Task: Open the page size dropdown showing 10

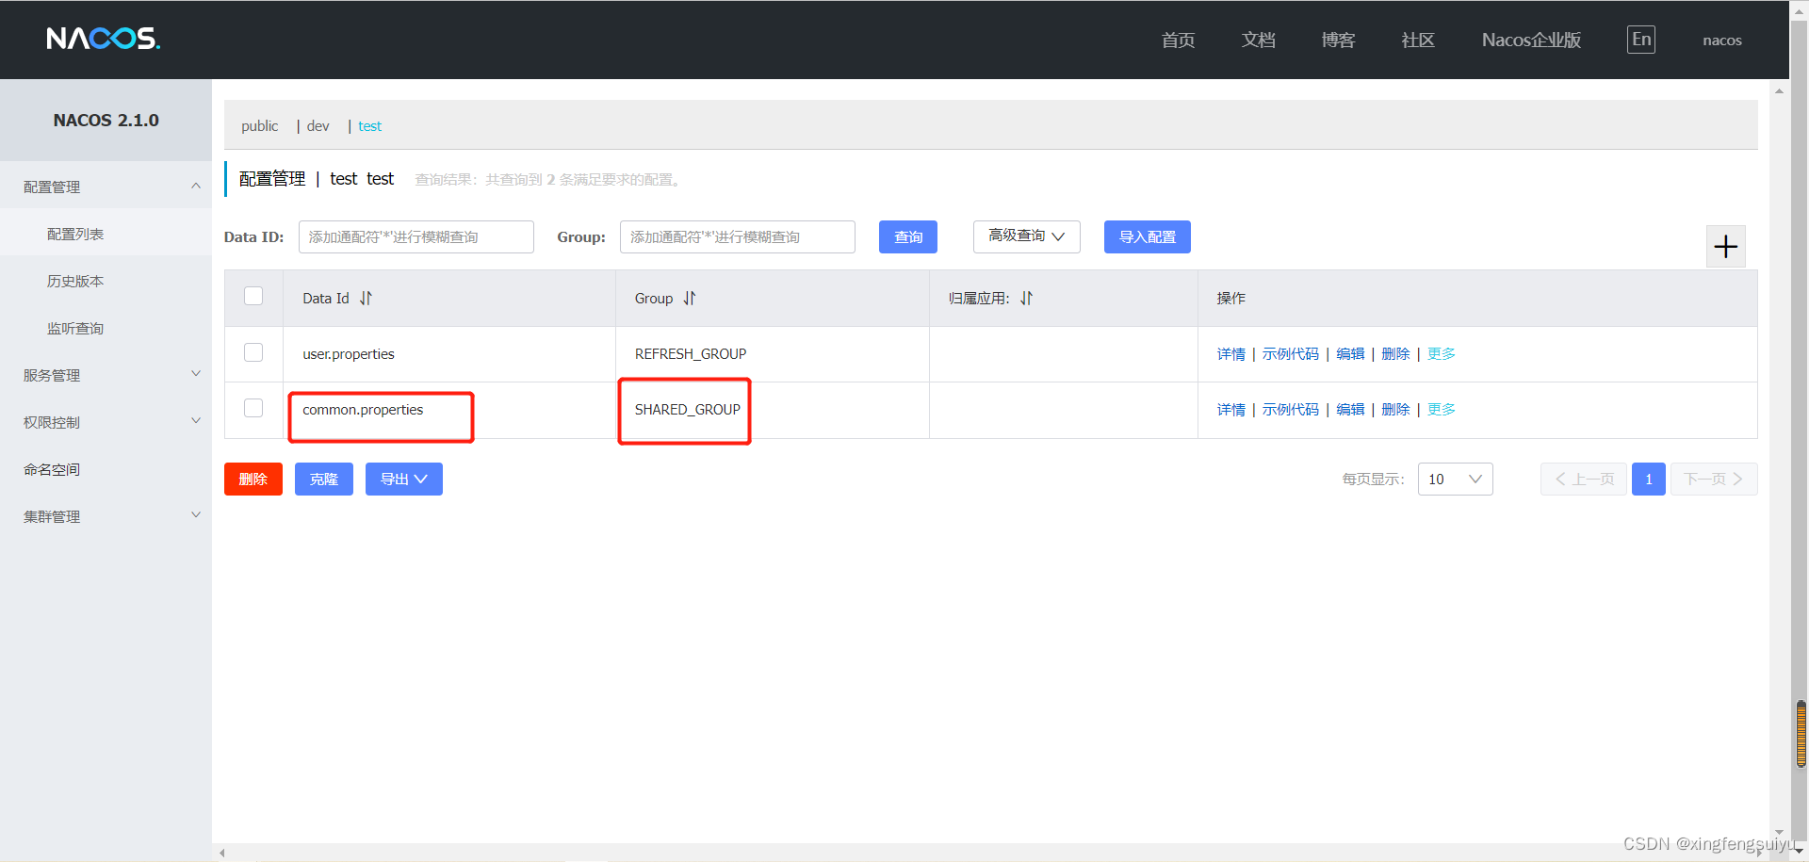Action: 1455,479
